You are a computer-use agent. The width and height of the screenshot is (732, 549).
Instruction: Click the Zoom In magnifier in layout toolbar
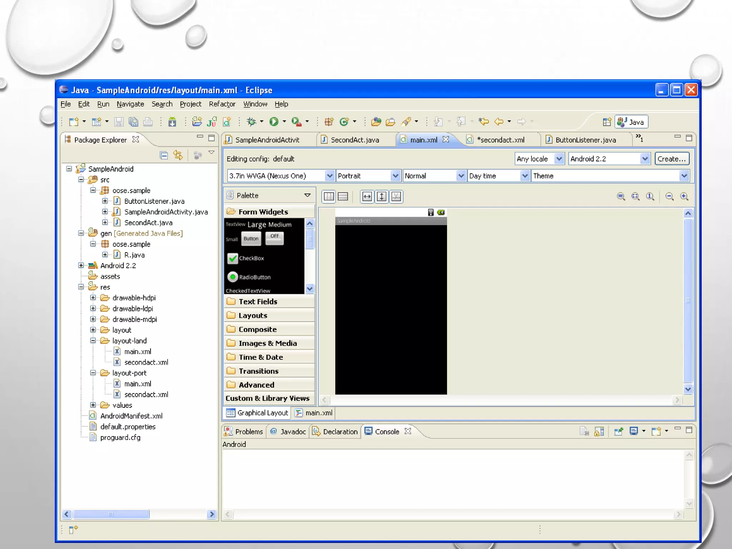(x=684, y=196)
